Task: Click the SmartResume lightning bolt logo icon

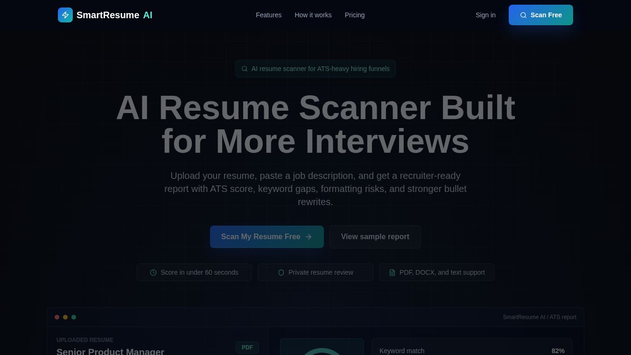Action: tap(65, 15)
